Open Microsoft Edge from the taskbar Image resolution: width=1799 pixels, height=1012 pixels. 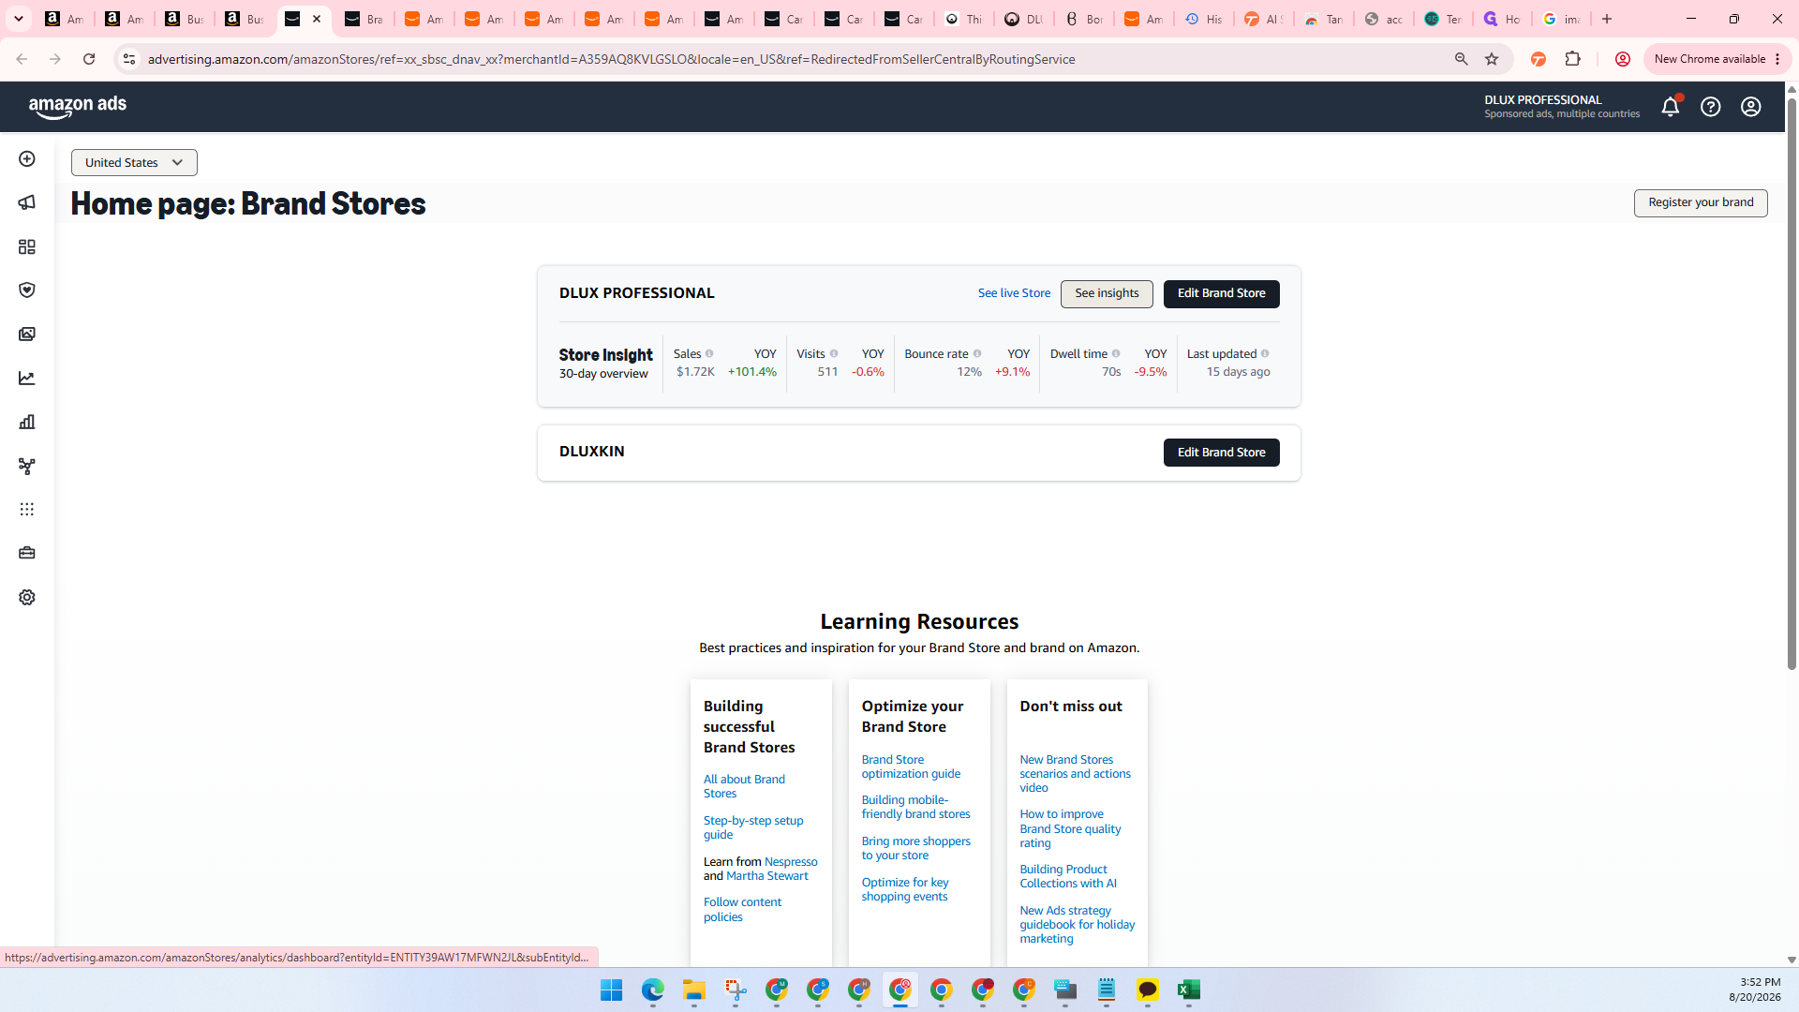[653, 990]
